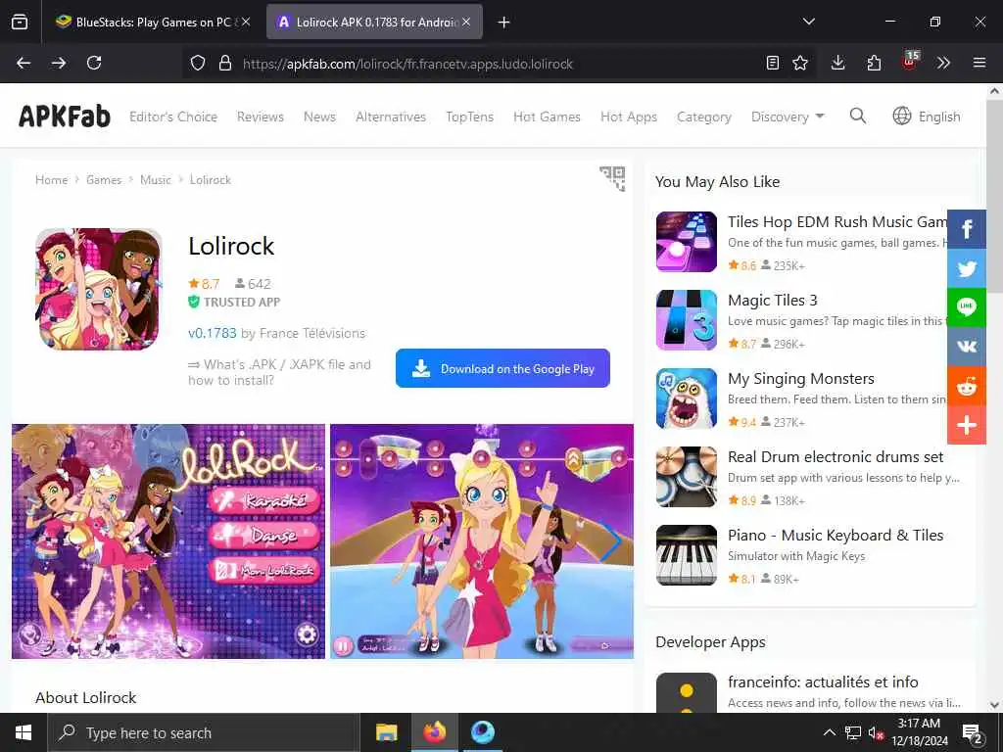This screenshot has width=1003, height=752.
Task: Open Magic Tiles 3 app icon
Action: pyautogui.click(x=687, y=320)
